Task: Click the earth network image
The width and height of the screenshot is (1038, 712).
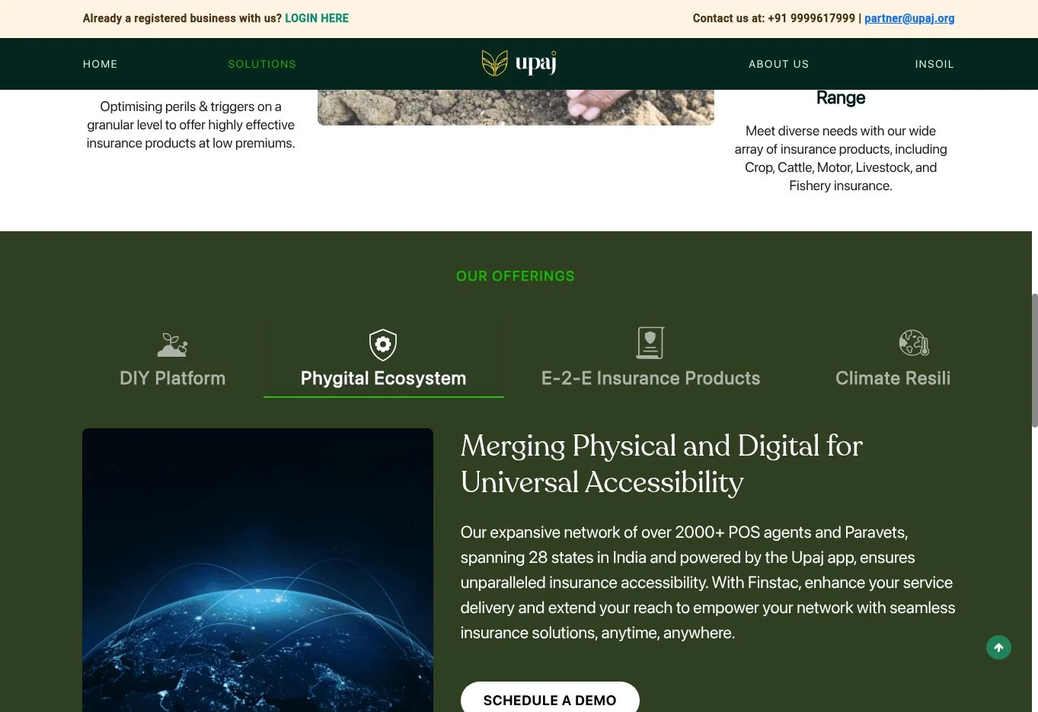Action: click(257, 570)
